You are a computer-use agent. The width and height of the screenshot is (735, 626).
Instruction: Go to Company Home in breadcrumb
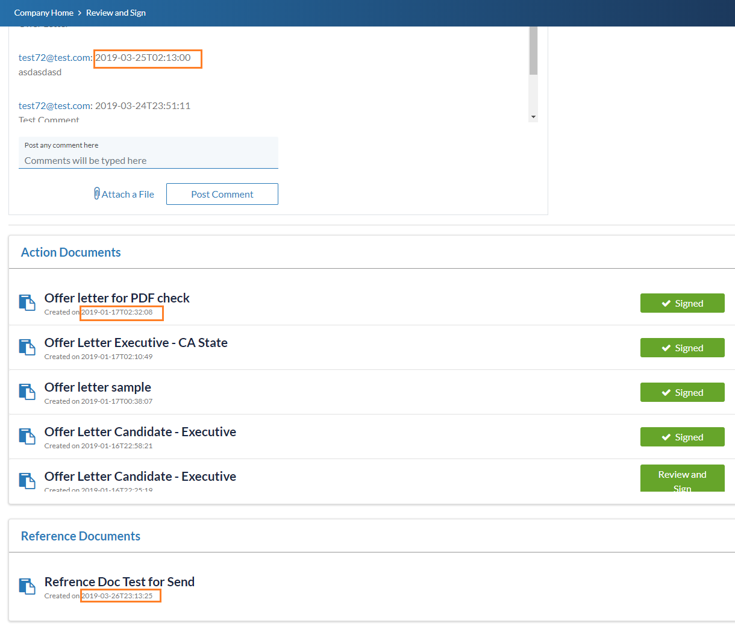pos(43,13)
